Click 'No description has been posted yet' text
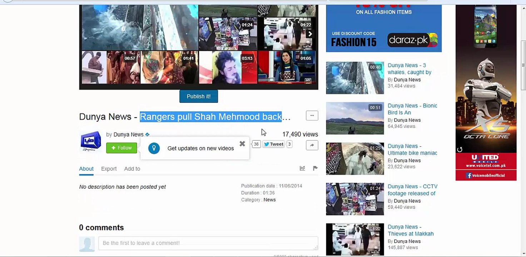Viewport: 526px width, 257px height. pyautogui.click(x=123, y=187)
